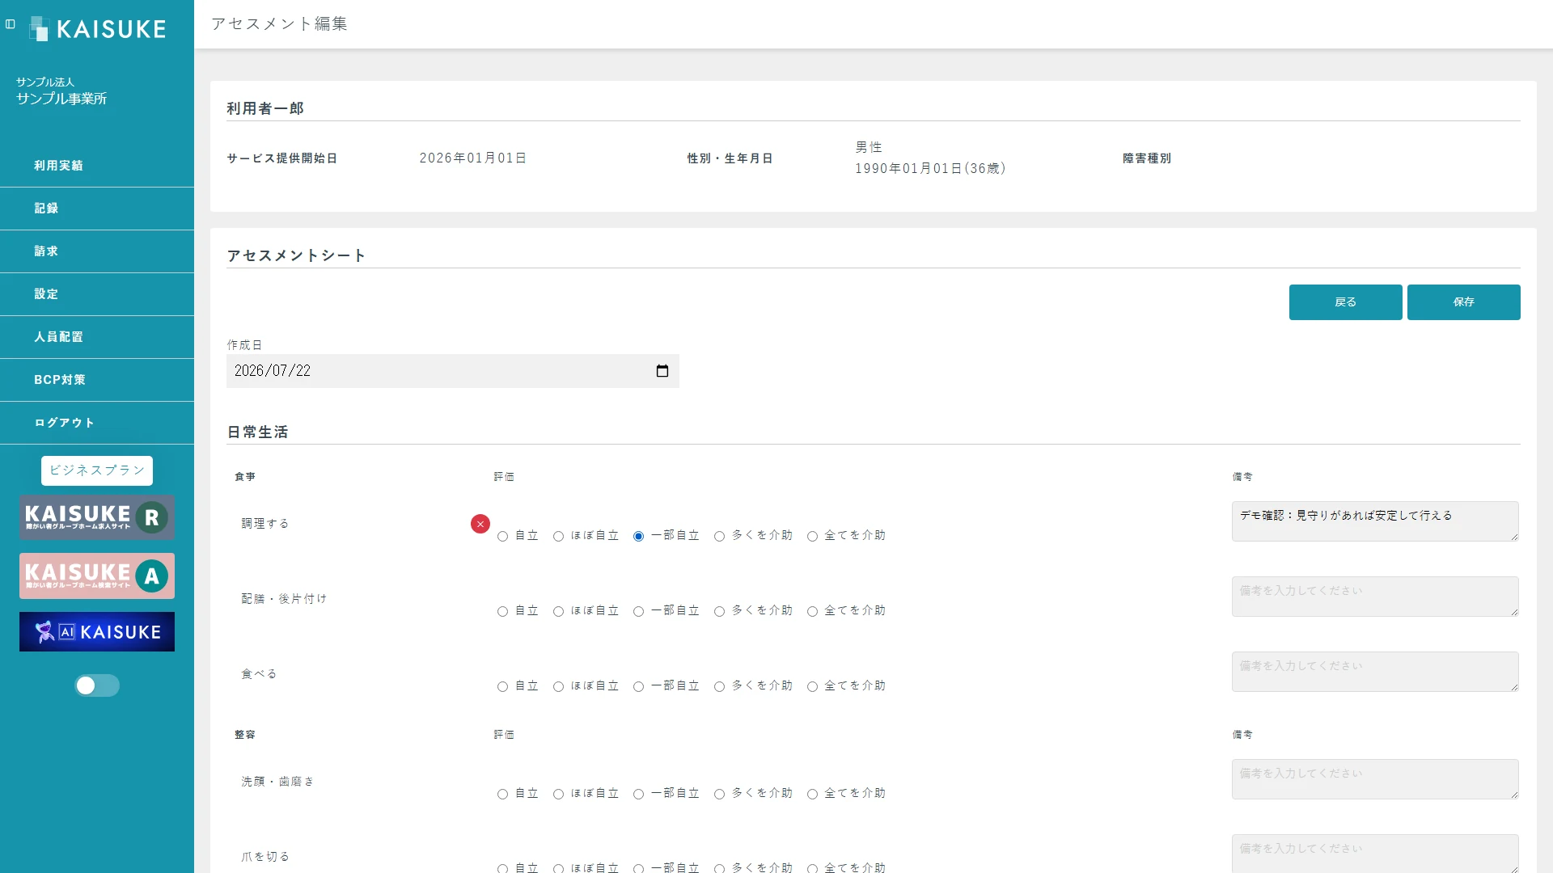Select 一部自立 for 調理する
This screenshot has height=873, width=1553.
pos(638,536)
